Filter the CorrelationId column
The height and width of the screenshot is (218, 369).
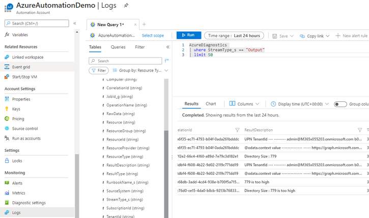tap(237, 130)
